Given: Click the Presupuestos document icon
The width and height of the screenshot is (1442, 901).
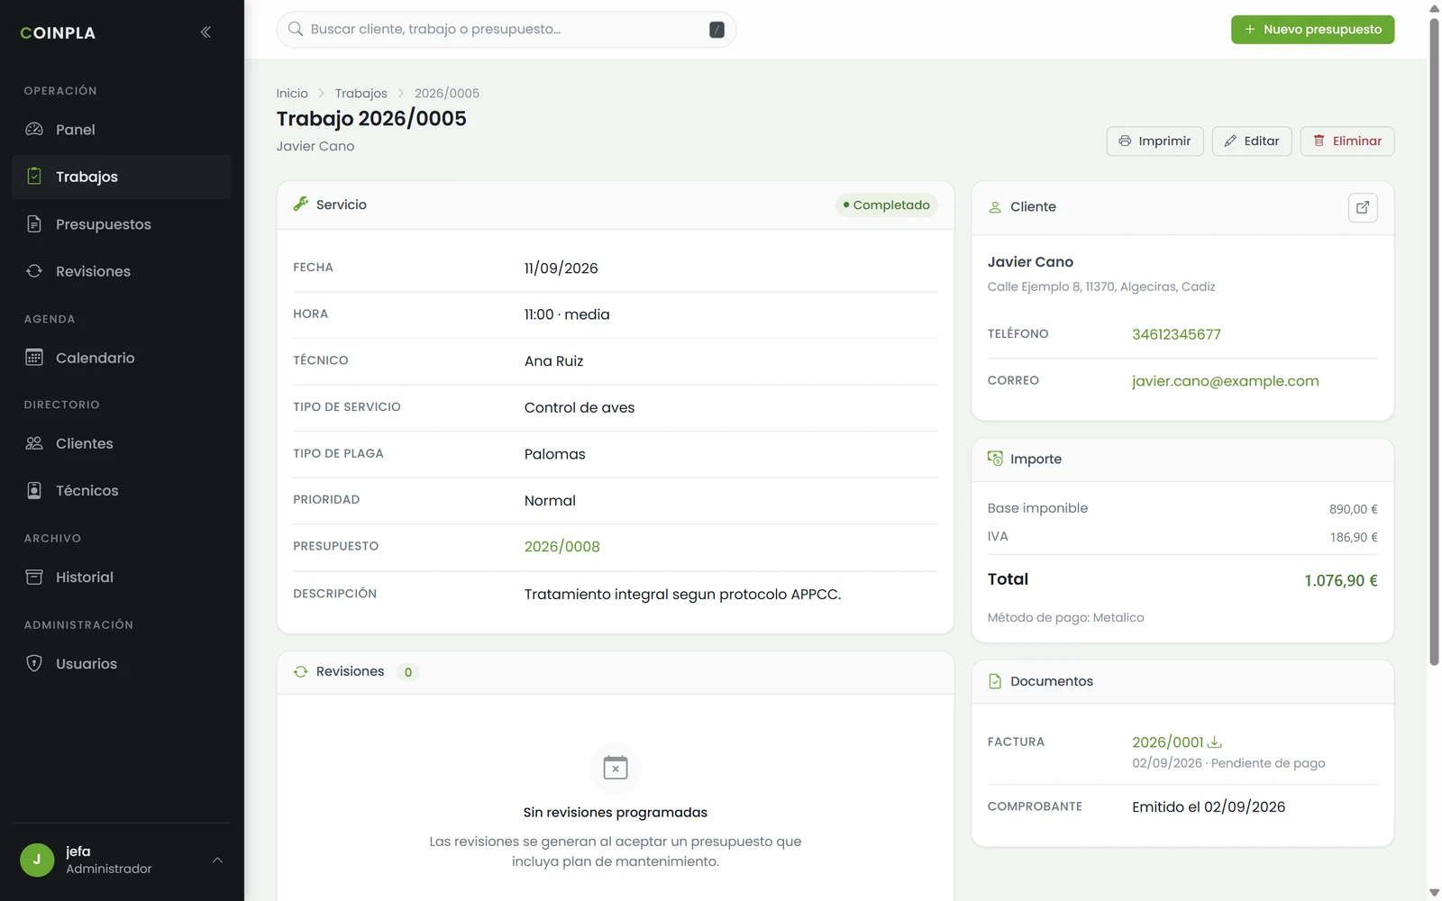Looking at the screenshot, I should click(x=34, y=223).
